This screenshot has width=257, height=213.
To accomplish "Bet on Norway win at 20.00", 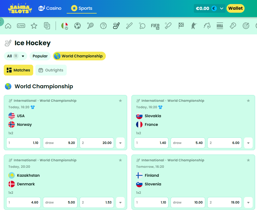I will click(97, 143).
